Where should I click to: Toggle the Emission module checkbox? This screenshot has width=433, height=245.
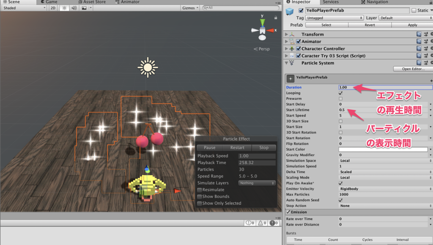pyautogui.click(x=288, y=212)
